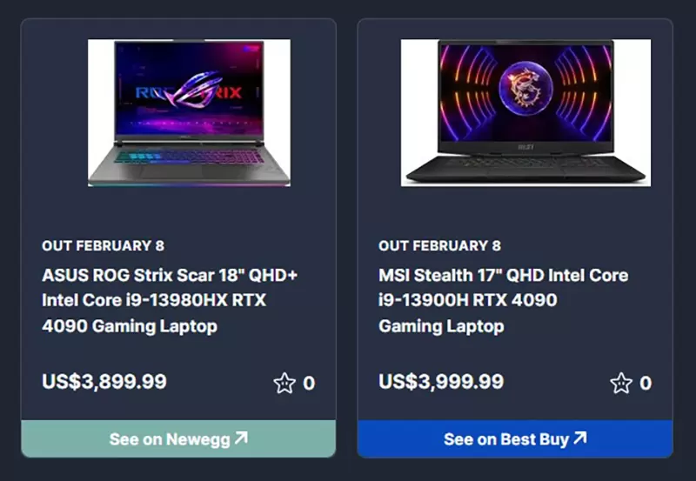Click the RGB keyboard of the ASUS laptop

point(190,157)
